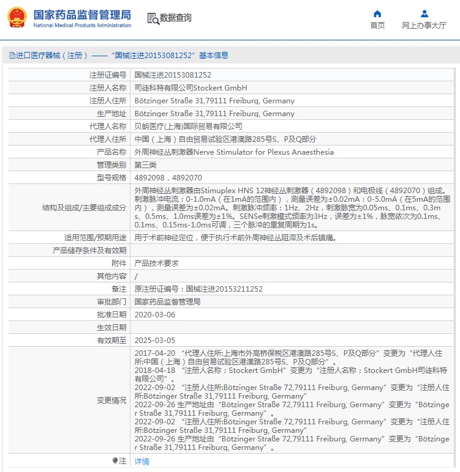Select approval date 2020-03-06
460x472 pixels.
tap(155, 315)
